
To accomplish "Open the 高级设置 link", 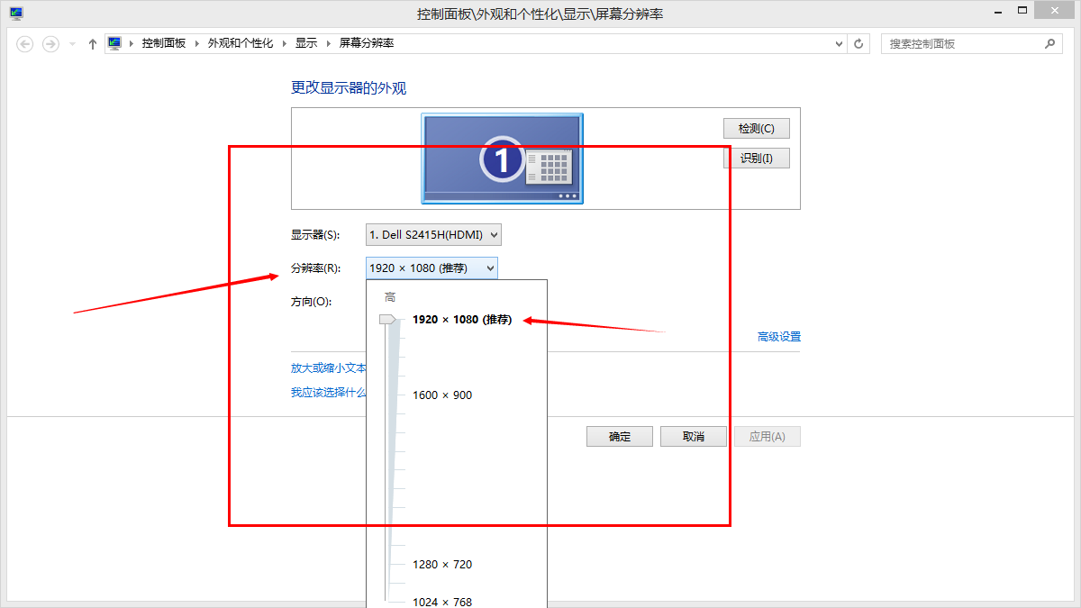I will (779, 337).
